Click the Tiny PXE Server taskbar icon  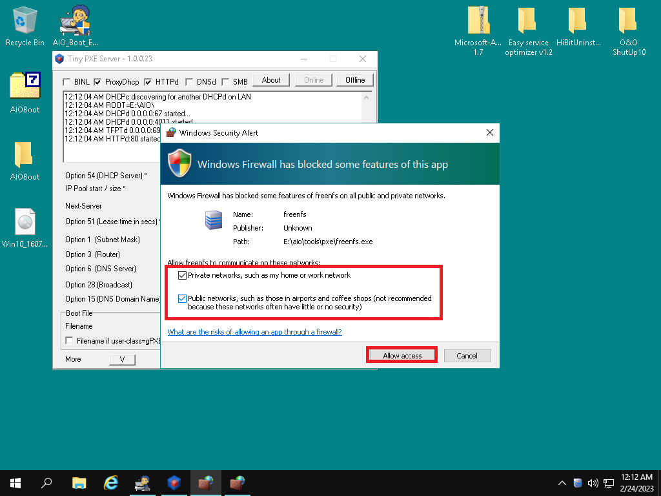click(x=174, y=482)
